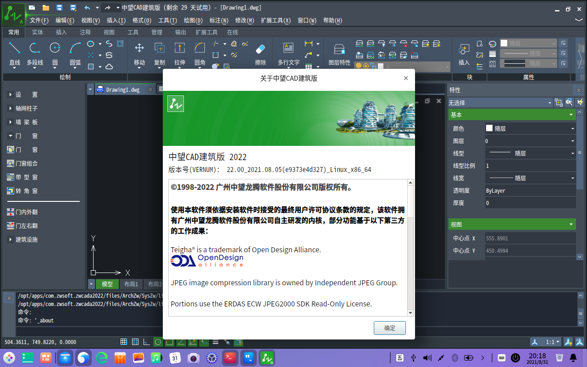The width and height of the screenshot is (587, 367).
Task: Open the terminal app in the taskbar
Action: click(230, 357)
